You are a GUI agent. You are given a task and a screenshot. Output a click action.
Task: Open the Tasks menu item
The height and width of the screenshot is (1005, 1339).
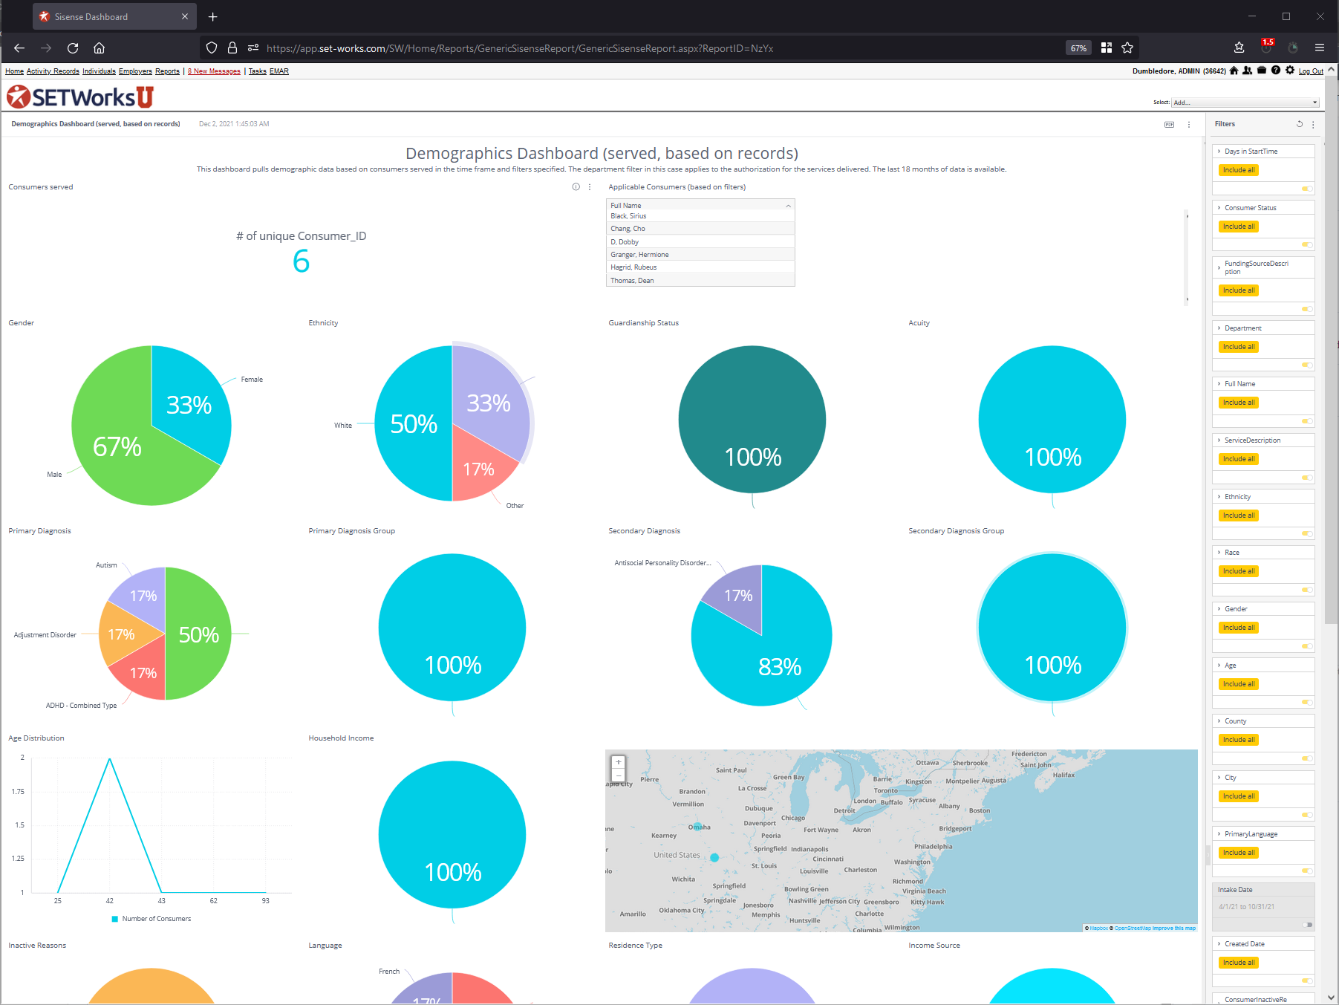point(257,71)
